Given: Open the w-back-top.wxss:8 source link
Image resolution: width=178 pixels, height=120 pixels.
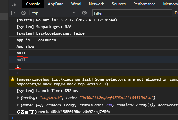Looking at the screenshot, I should [58, 84].
